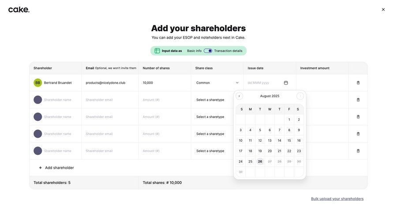The image size is (397, 213).
Task: Select the Transaction details option
Action: [x=228, y=51]
